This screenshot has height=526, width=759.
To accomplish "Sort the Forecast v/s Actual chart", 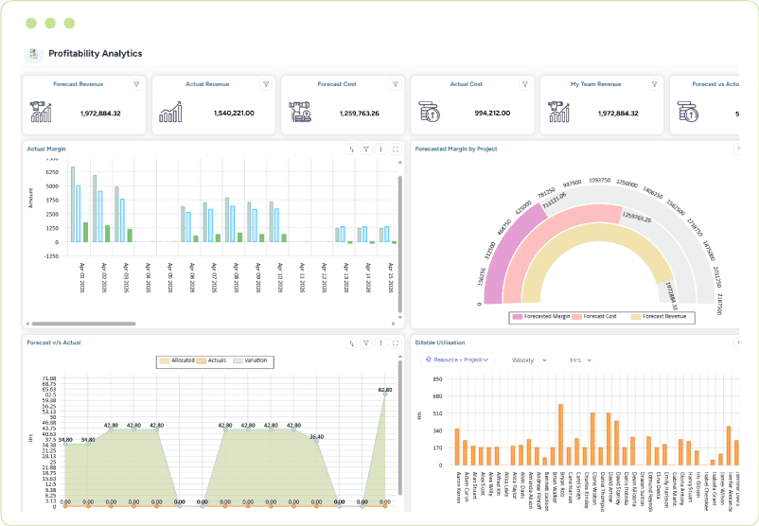I will coord(352,343).
